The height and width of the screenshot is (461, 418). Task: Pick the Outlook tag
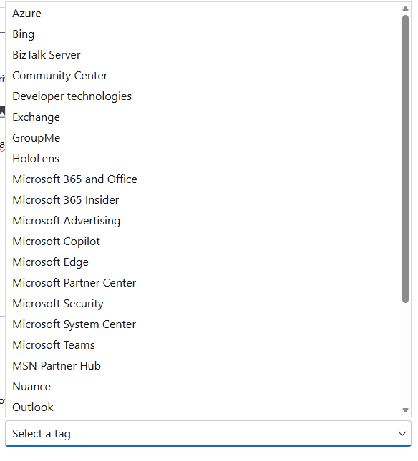pyautogui.click(x=203, y=407)
